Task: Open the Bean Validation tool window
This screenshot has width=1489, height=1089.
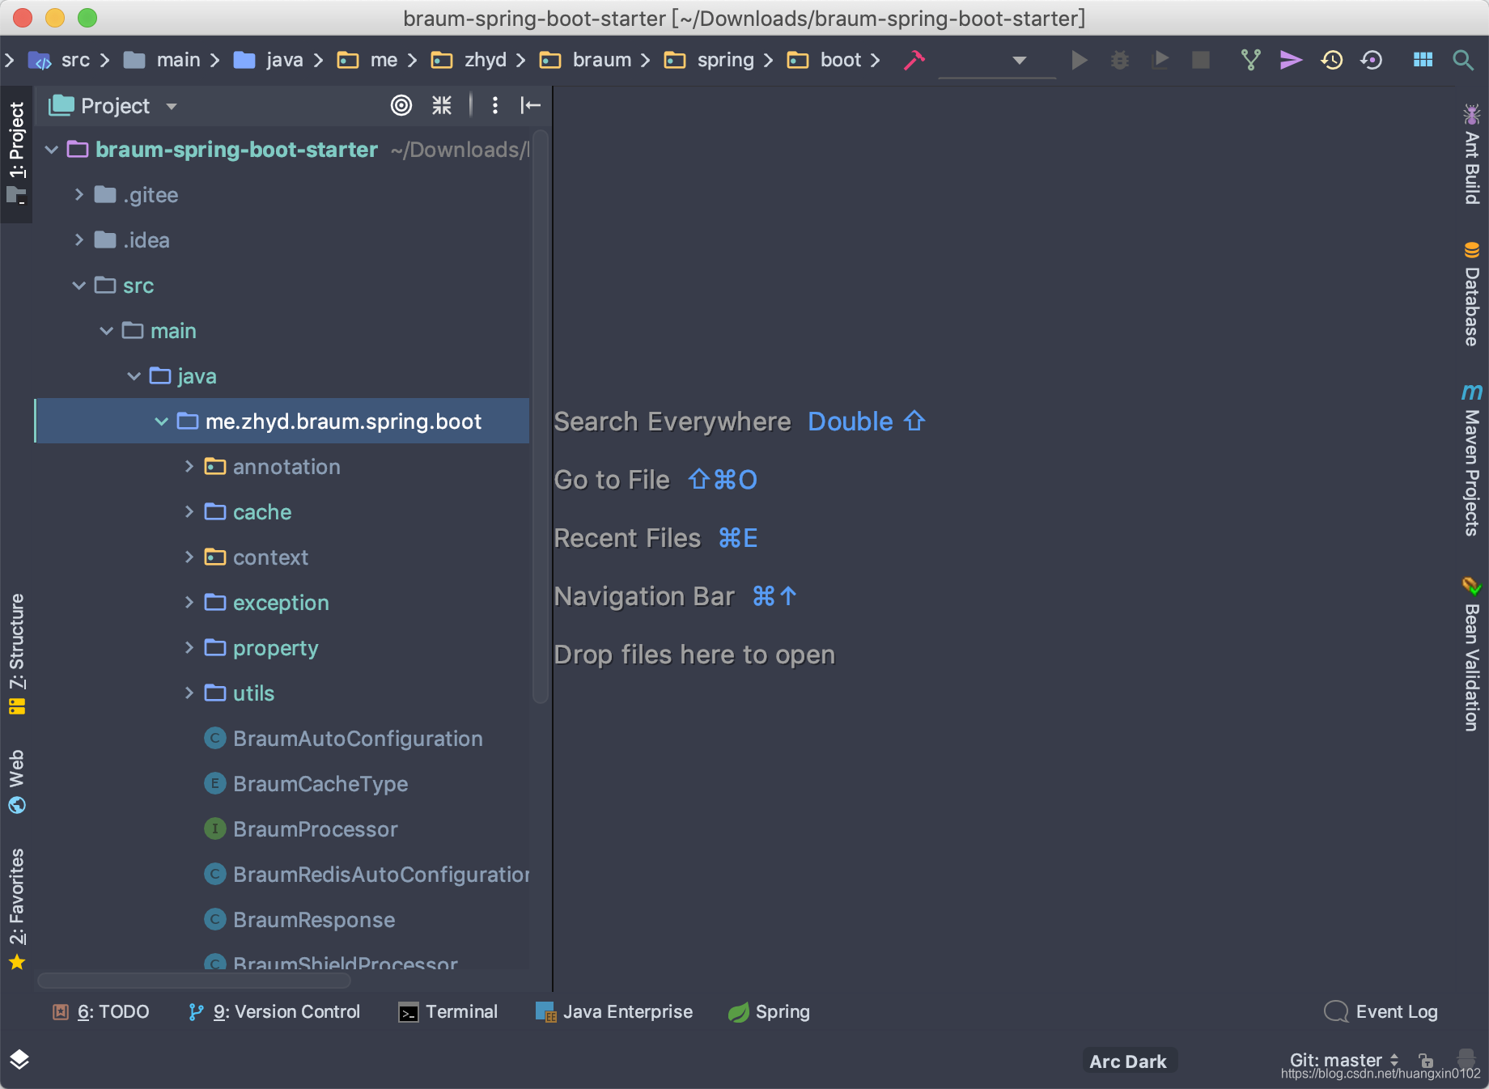Action: pyautogui.click(x=1472, y=654)
